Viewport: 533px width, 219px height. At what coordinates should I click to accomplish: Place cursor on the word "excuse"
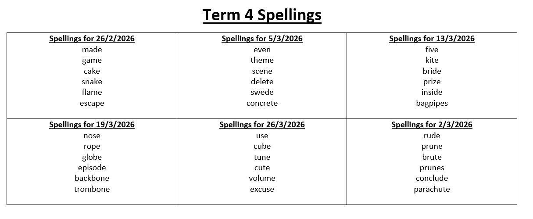262,189
